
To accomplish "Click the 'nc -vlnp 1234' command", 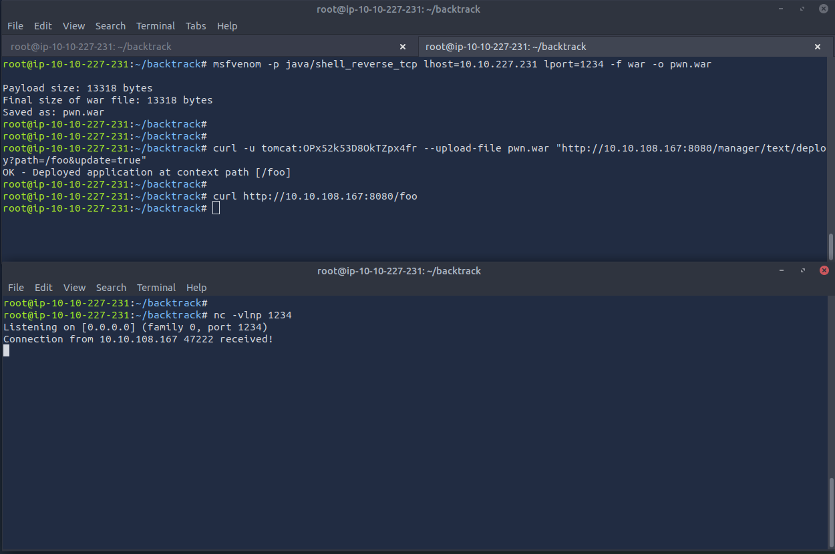I will [x=253, y=315].
